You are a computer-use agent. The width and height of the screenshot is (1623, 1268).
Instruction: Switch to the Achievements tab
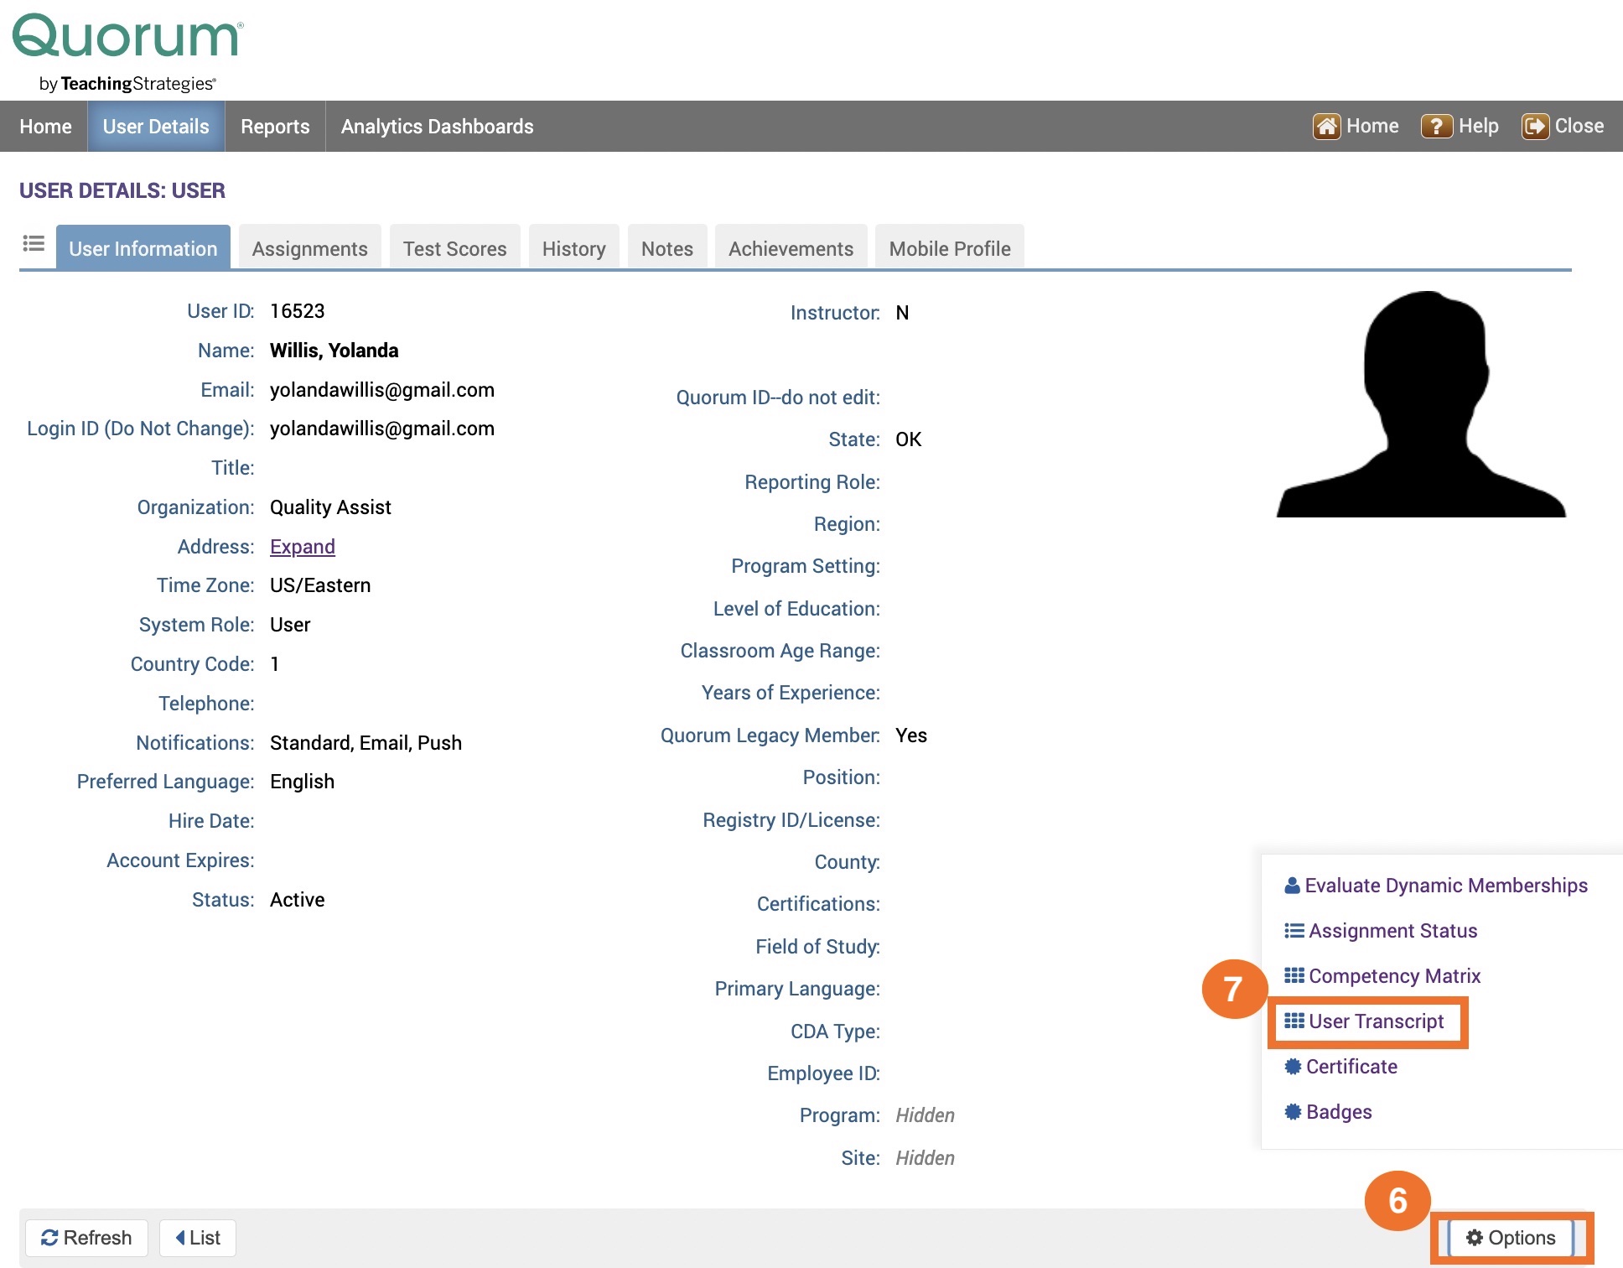(x=790, y=248)
